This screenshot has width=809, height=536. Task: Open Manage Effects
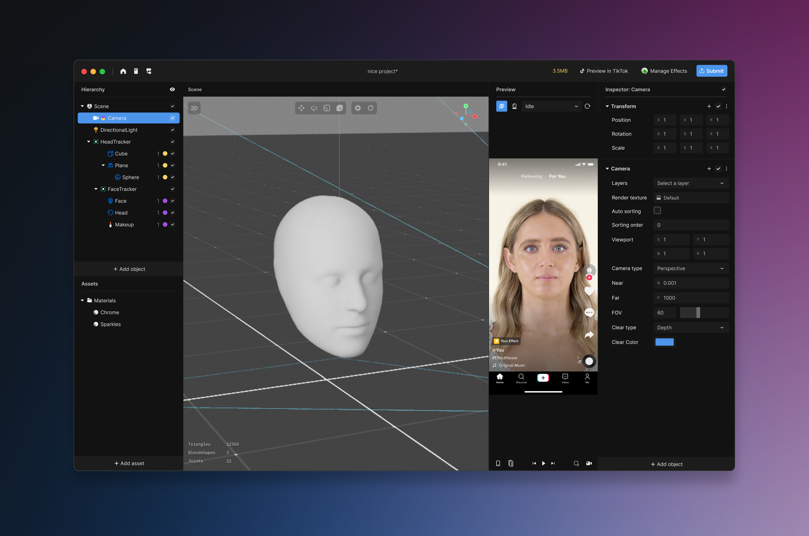coord(664,71)
